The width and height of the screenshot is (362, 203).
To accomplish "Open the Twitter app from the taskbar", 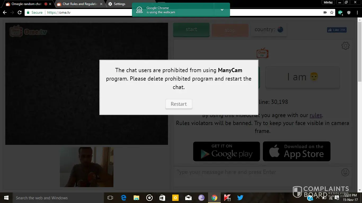I will (240, 198).
